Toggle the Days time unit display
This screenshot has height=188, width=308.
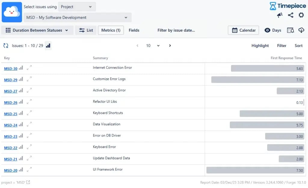tap(273, 30)
